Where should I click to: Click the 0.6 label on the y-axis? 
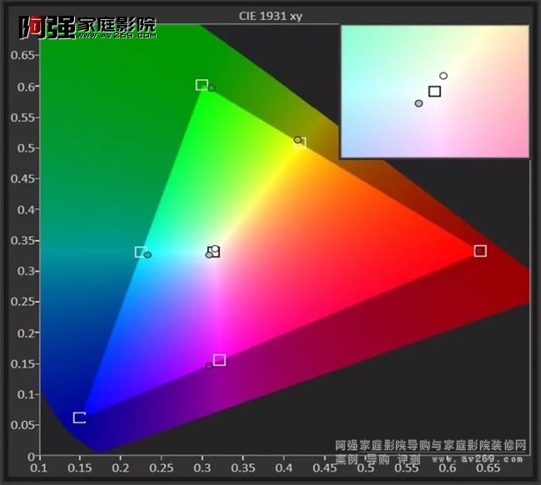(x=27, y=87)
